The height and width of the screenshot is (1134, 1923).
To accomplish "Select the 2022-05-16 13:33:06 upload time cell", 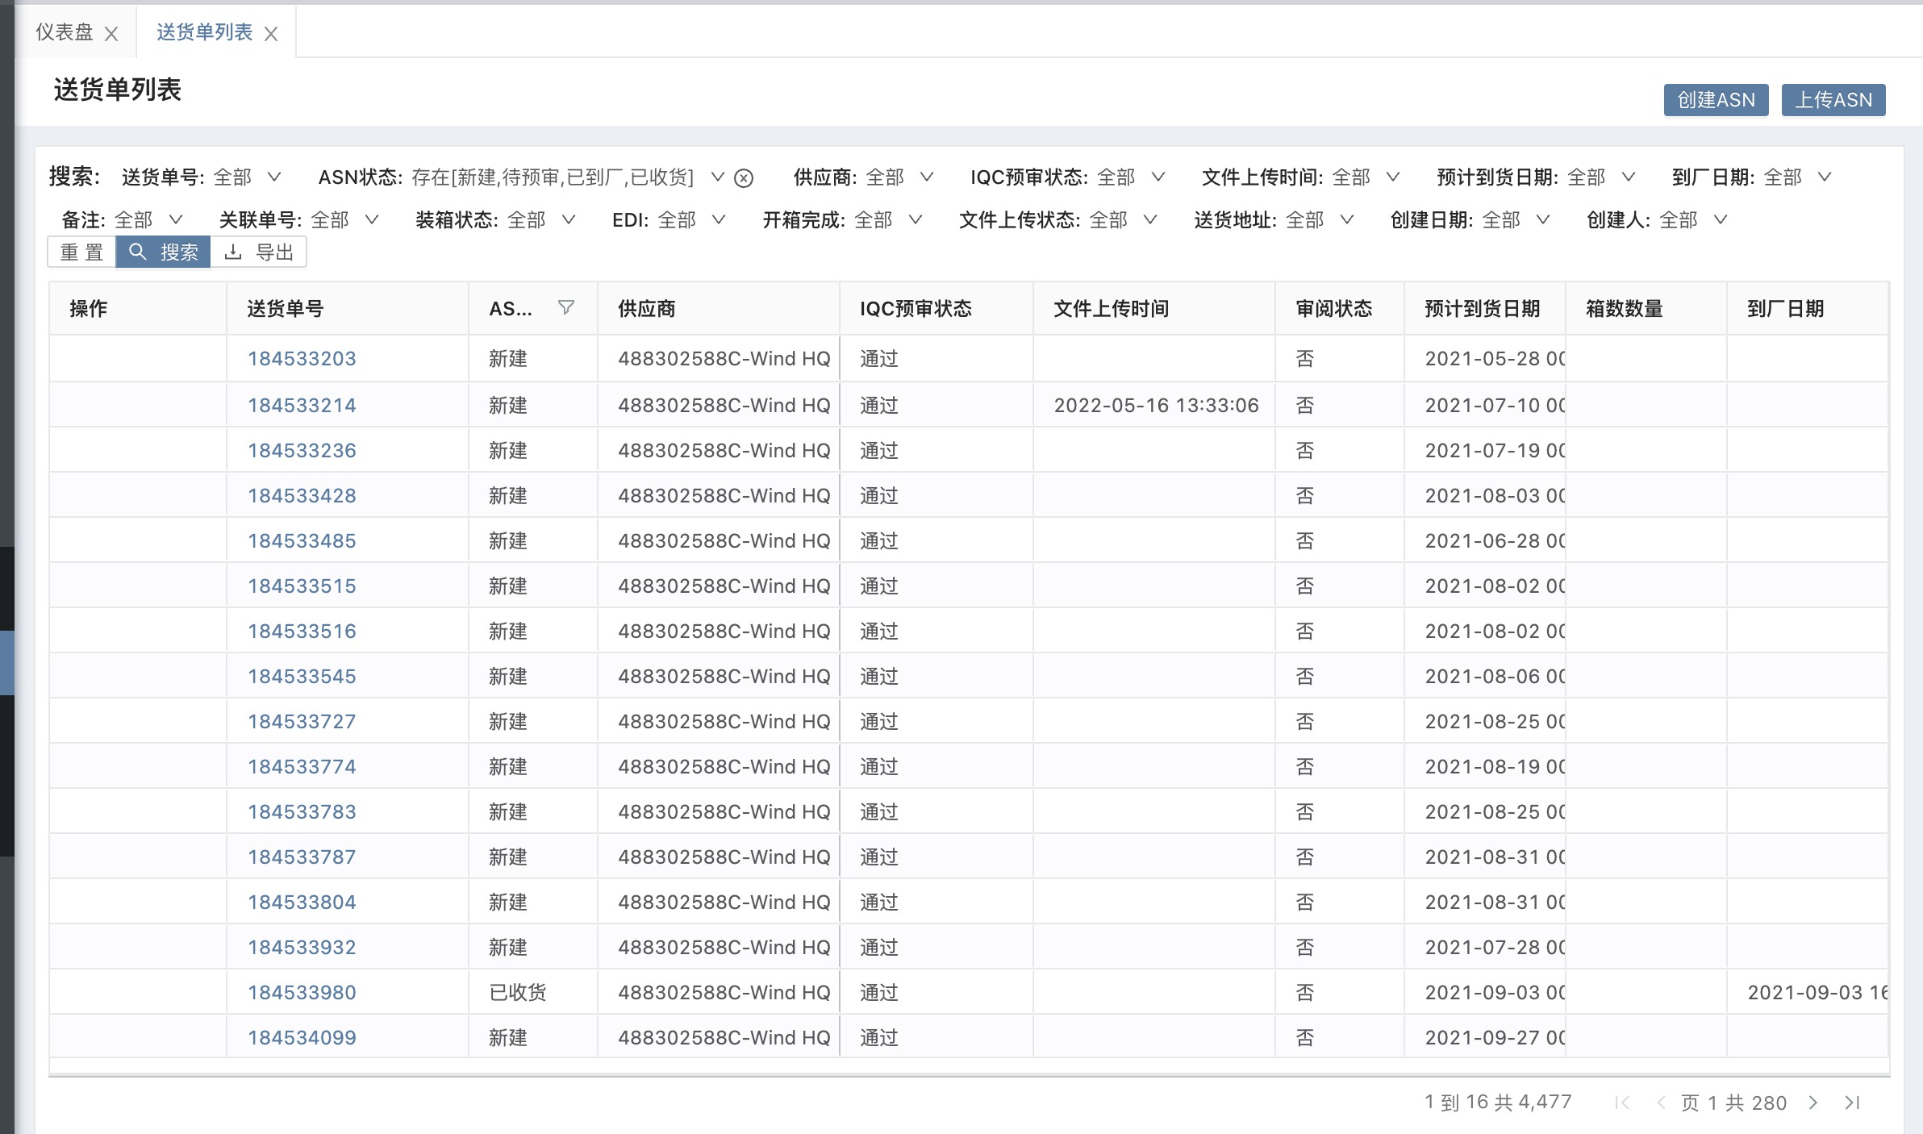I will point(1156,405).
